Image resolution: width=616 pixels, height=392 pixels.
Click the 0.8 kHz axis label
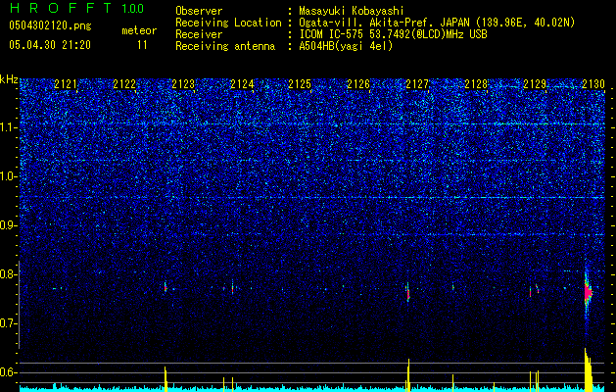(9, 274)
